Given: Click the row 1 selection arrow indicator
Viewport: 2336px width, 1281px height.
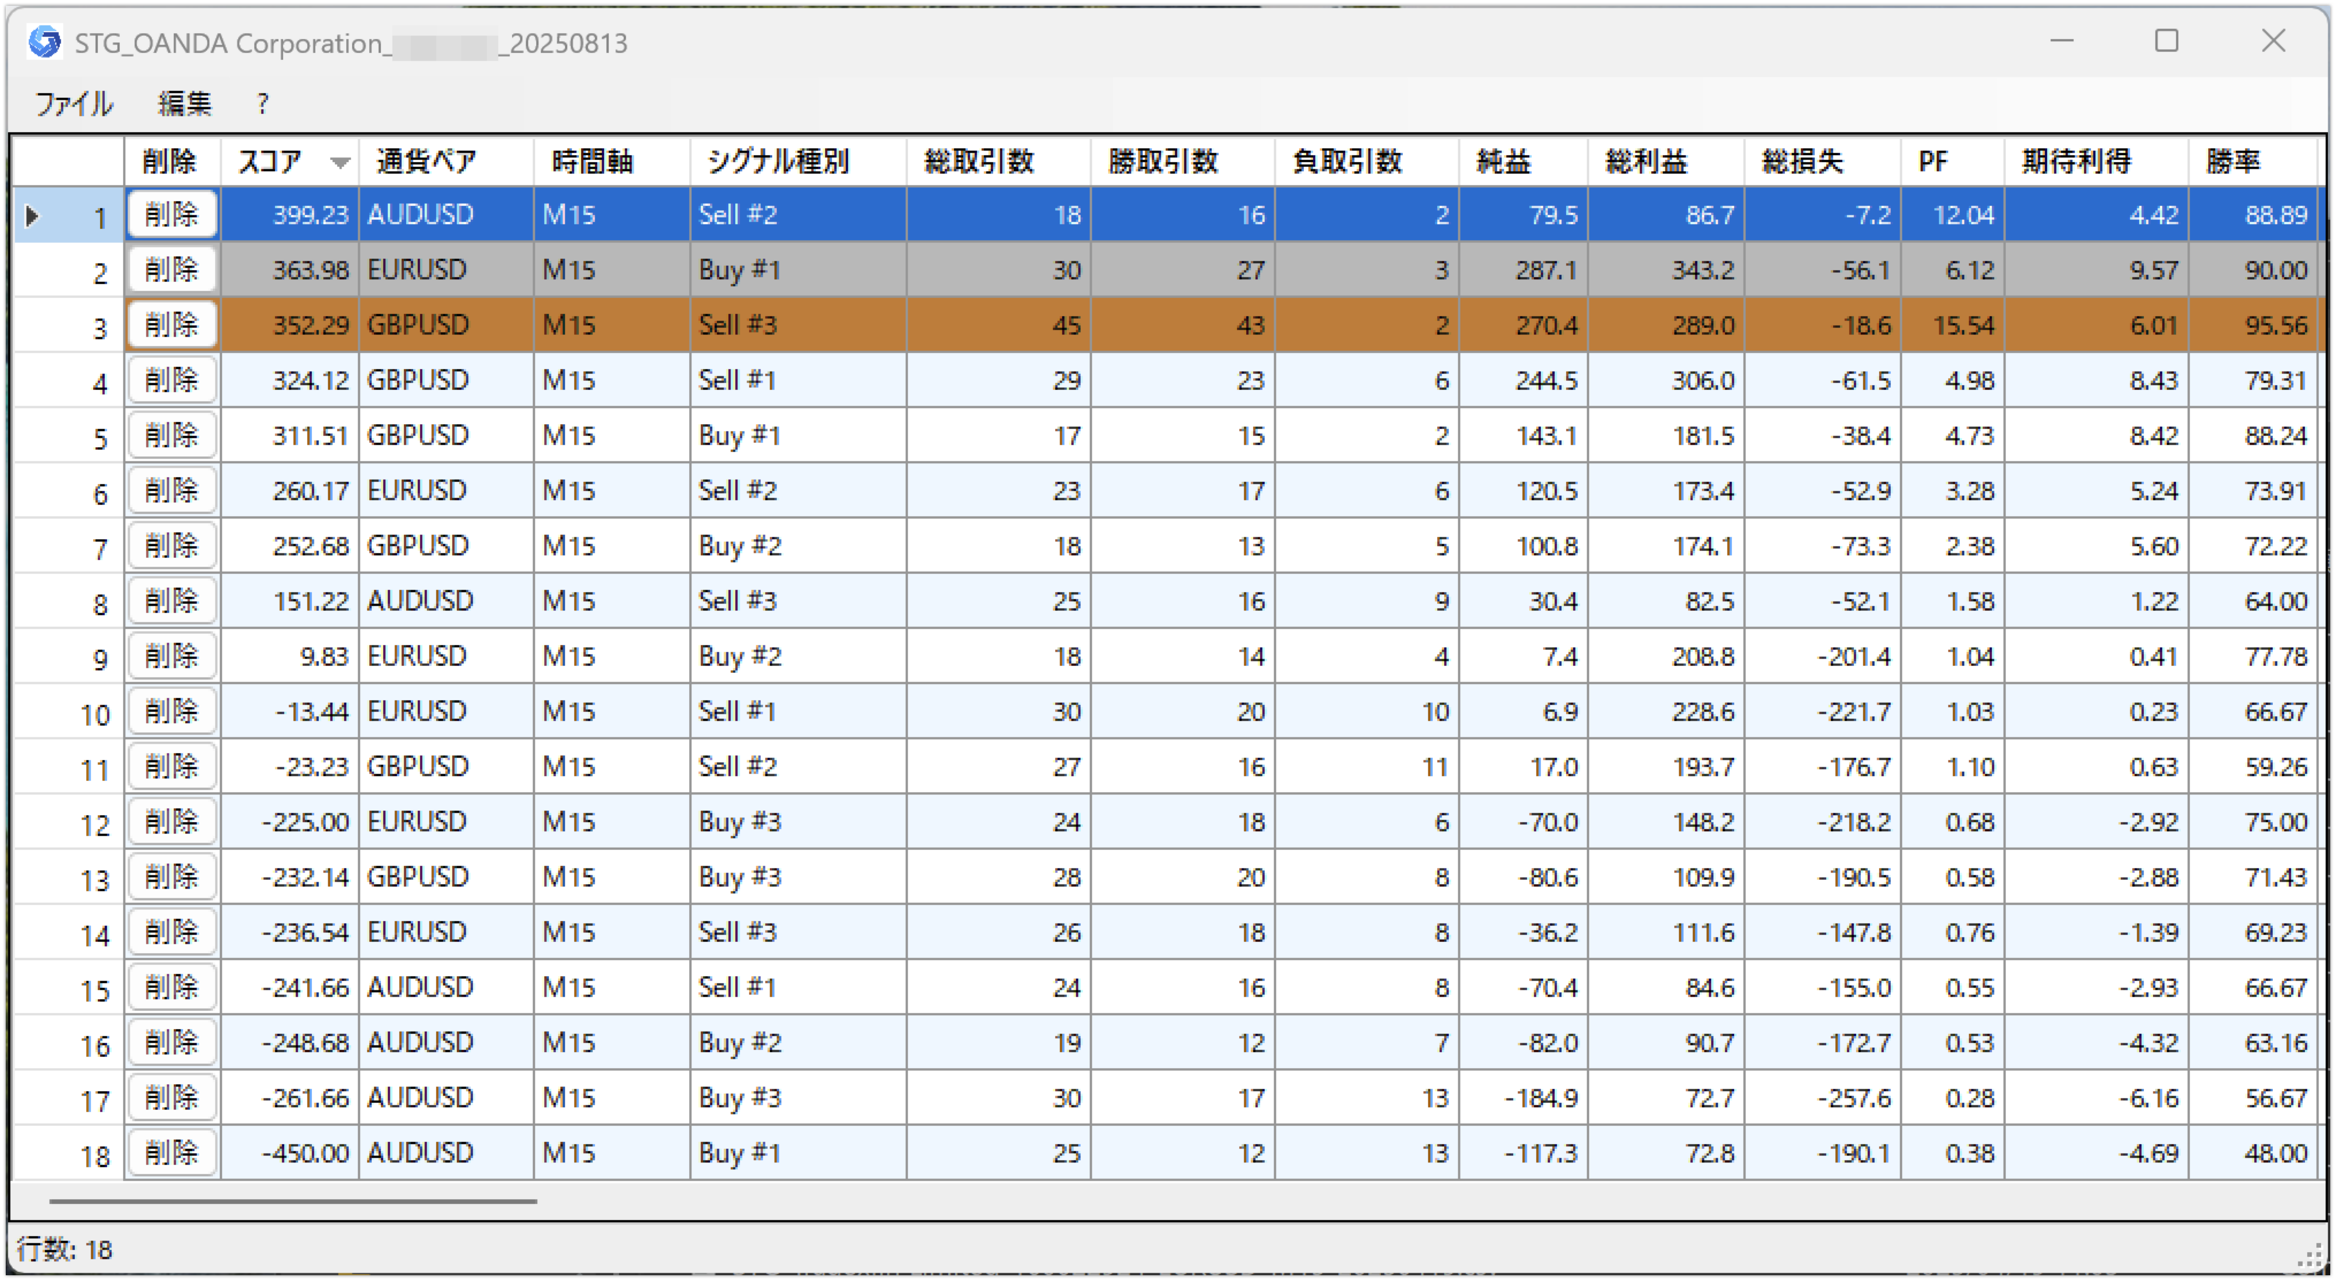Looking at the screenshot, I should click(33, 216).
